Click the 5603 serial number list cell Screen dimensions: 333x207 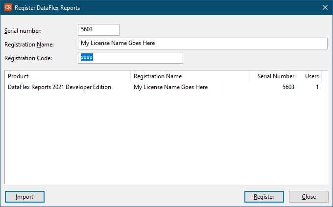[x=288, y=87]
